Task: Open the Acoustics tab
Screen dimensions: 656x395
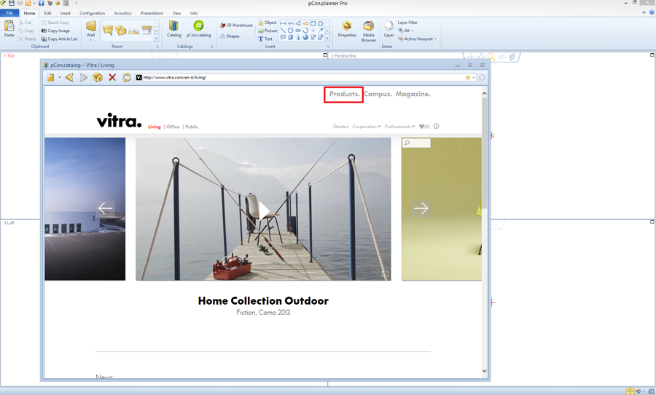Action: (x=123, y=13)
